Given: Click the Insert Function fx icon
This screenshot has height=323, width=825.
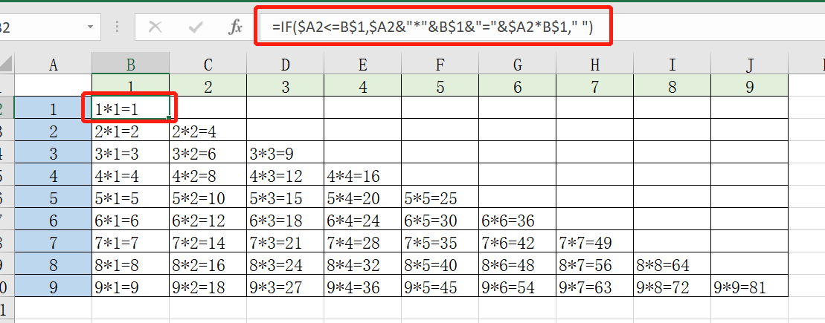Looking at the screenshot, I should click(235, 27).
